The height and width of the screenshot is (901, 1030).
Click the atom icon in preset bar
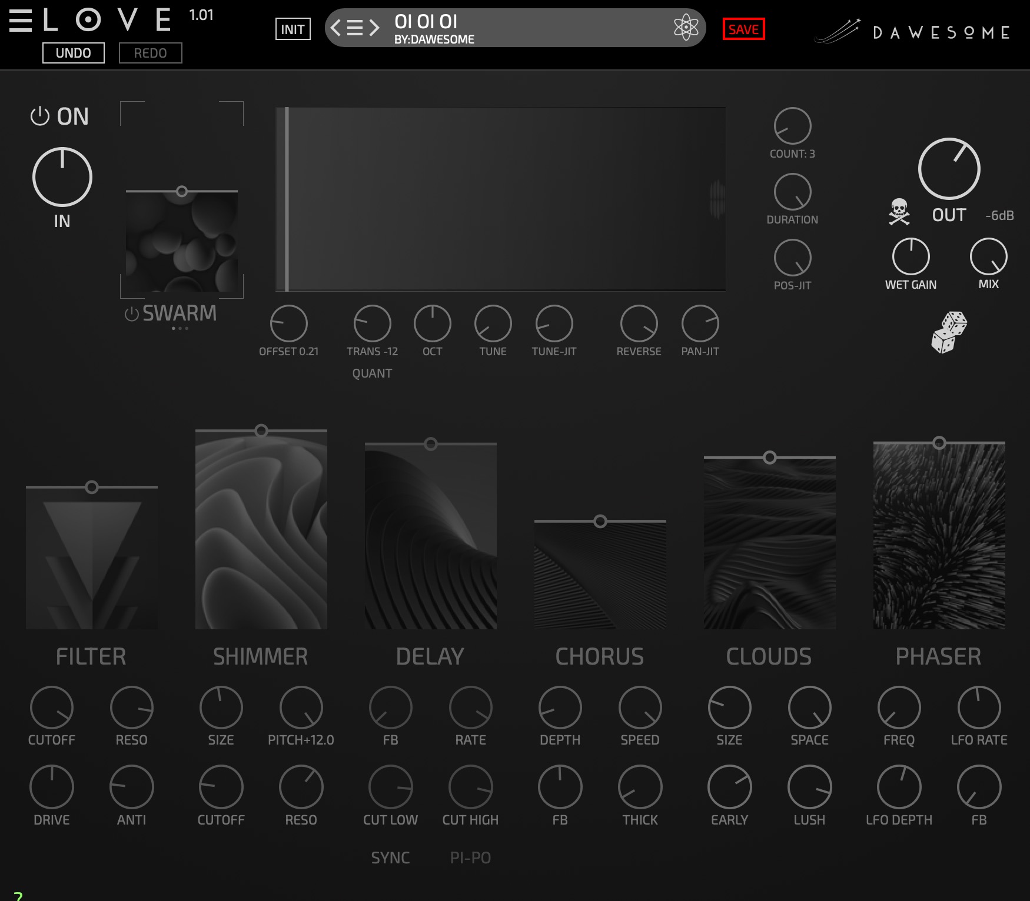(x=686, y=28)
